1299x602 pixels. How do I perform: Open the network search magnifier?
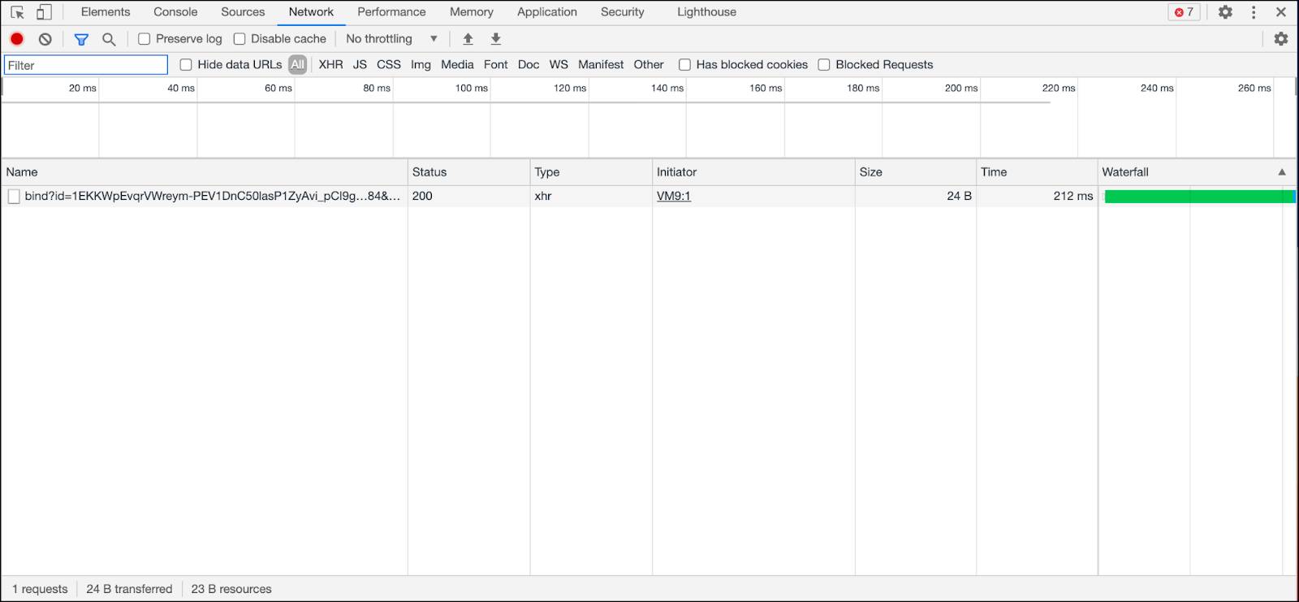[x=109, y=39]
